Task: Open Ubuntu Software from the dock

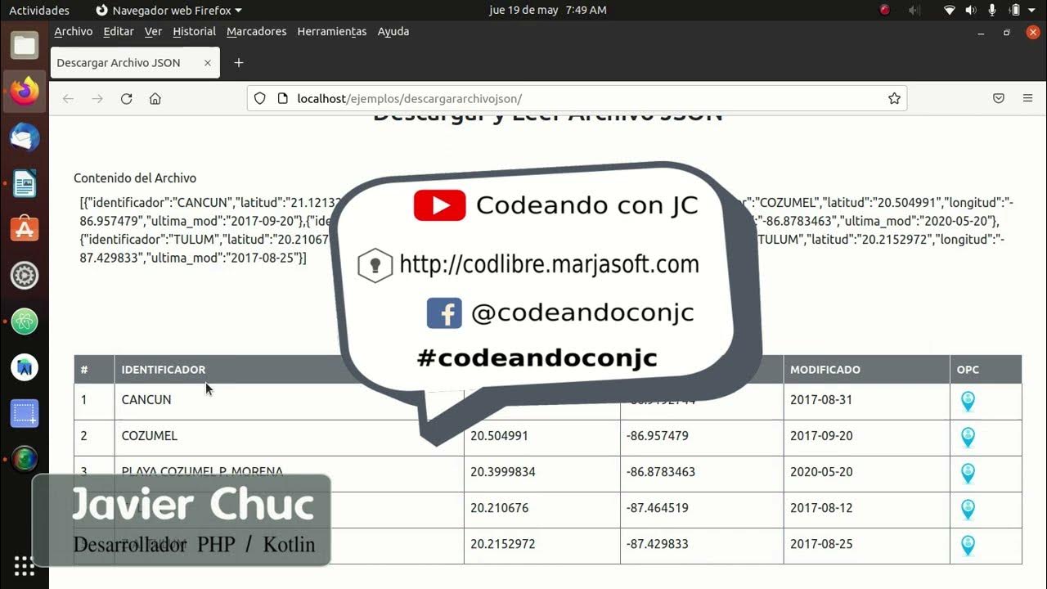Action: 25,230
